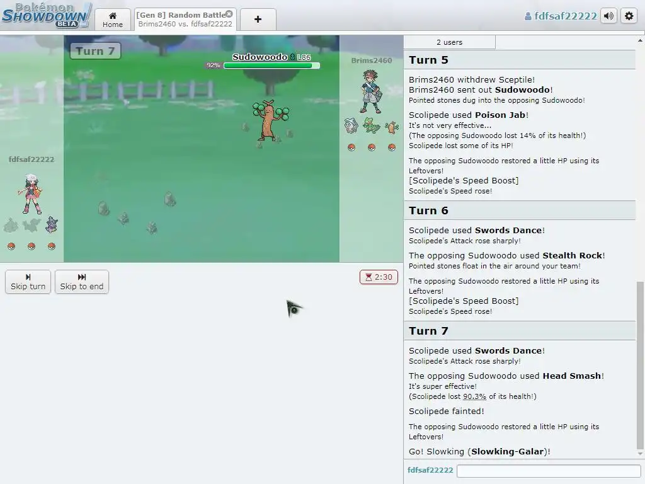This screenshot has width=645, height=484.
Task: Click 'It's super effective!' log line
Action: [x=443, y=386]
